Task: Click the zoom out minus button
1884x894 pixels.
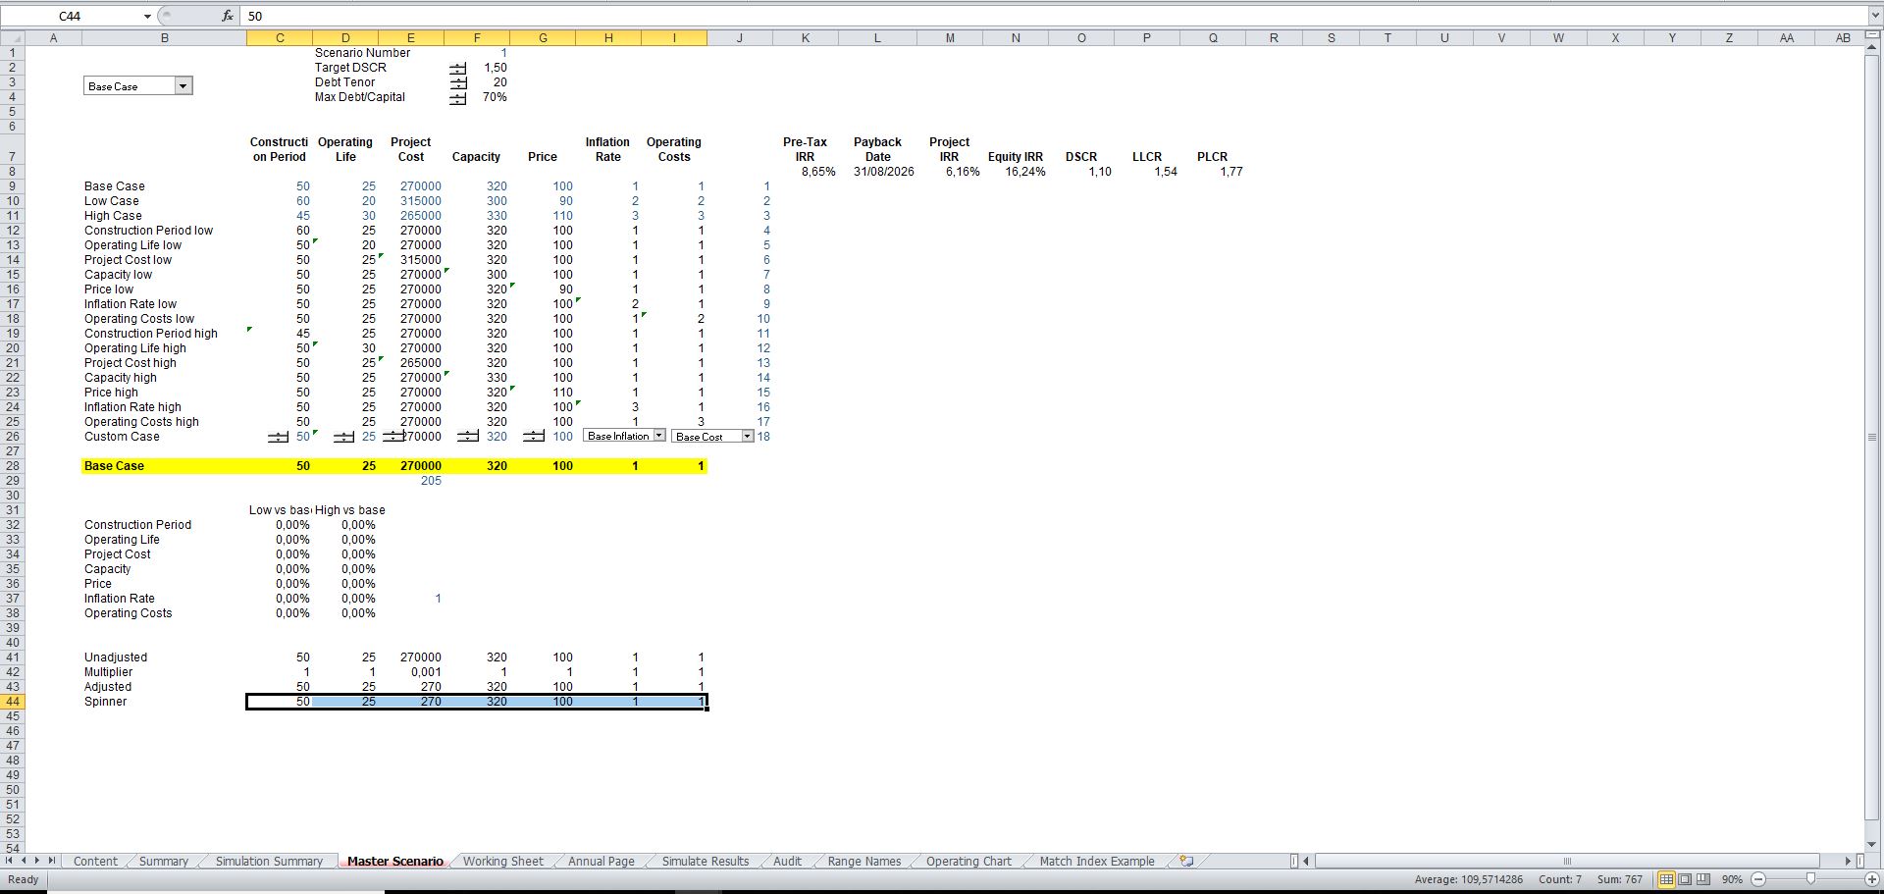Action: click(x=1758, y=879)
